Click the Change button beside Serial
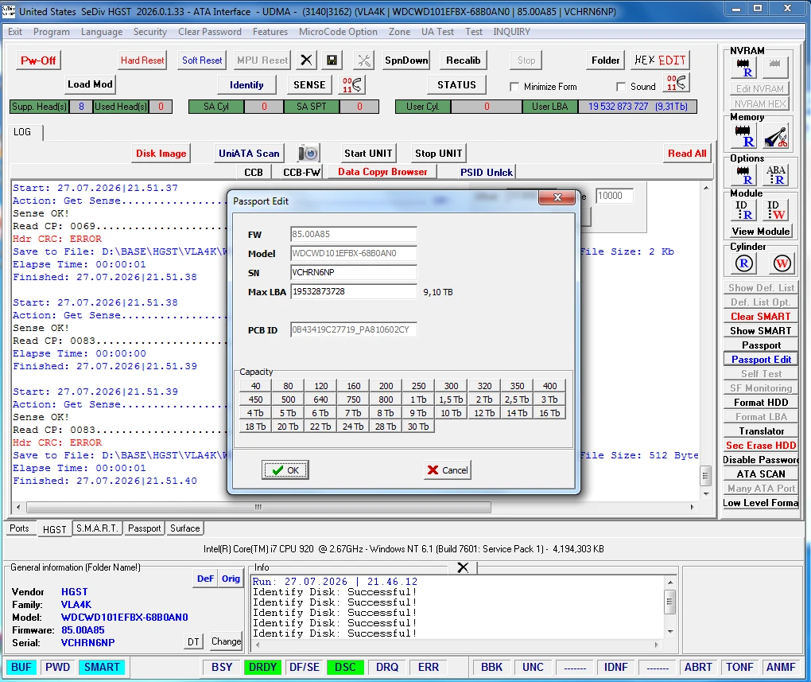 click(x=226, y=641)
